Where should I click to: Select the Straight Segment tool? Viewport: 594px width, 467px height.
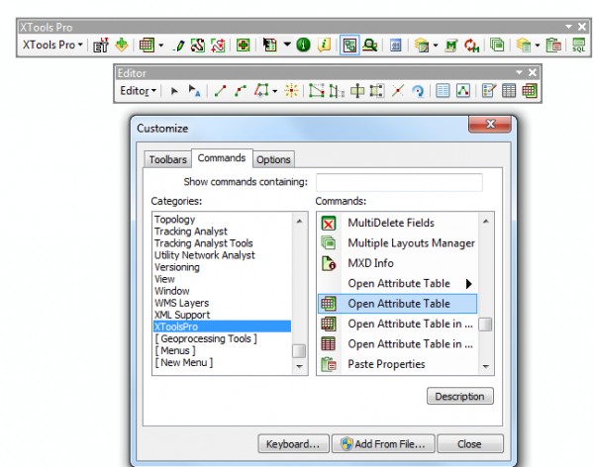tap(220, 91)
